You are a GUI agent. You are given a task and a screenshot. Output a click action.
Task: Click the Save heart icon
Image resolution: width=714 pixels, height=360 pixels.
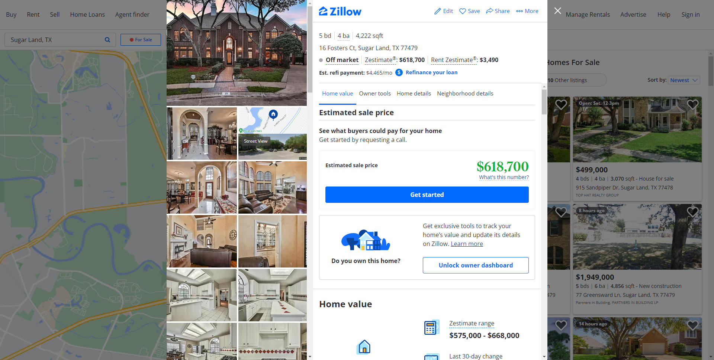[x=463, y=11]
